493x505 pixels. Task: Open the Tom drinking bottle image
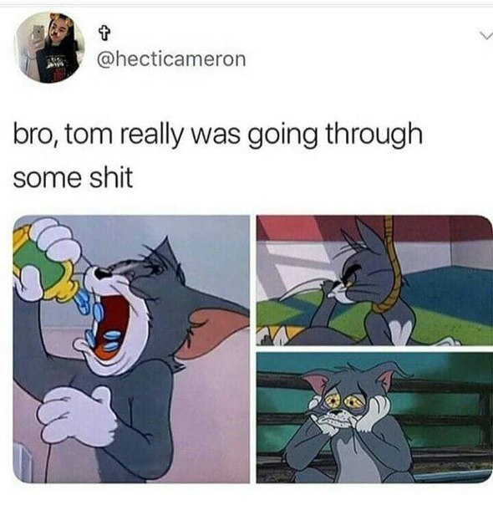(x=131, y=349)
